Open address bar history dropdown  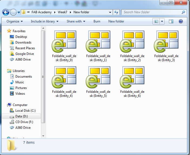click(x=110, y=12)
